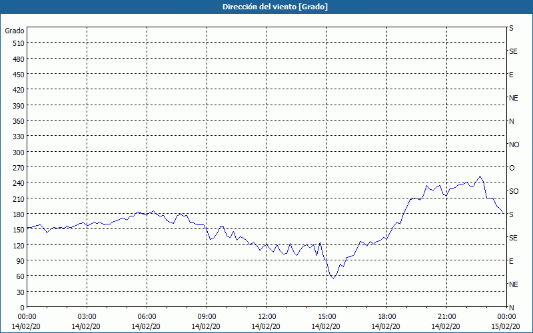Click the 60 degree axis label
533x333 pixels.
[x=21, y=276]
